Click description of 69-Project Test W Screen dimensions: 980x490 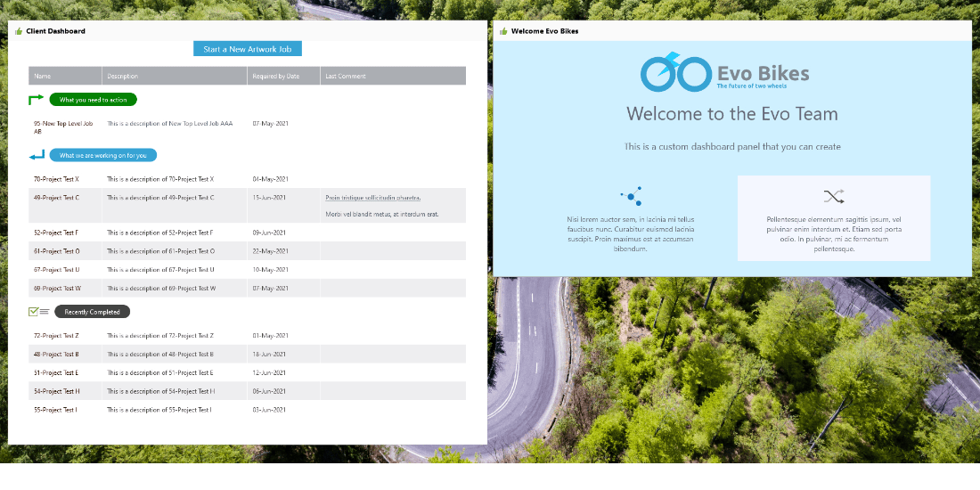click(x=161, y=288)
